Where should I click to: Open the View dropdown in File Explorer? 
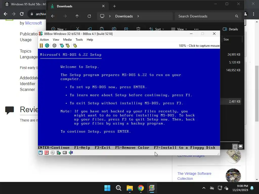pyautogui.click(x=179, y=29)
